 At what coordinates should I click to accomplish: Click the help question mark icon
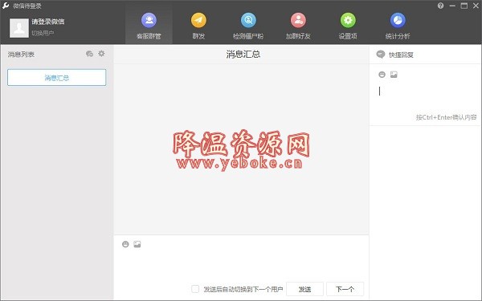point(440,6)
